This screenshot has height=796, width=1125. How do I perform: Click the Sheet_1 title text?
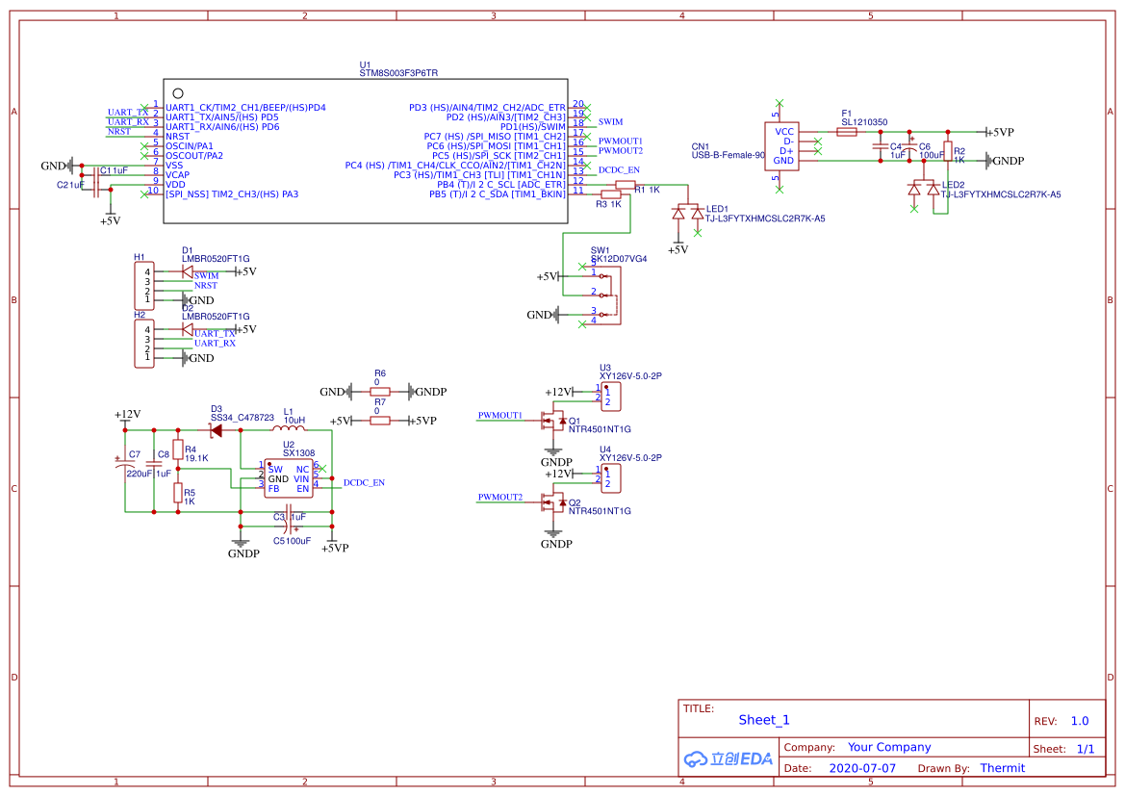pyautogui.click(x=763, y=720)
